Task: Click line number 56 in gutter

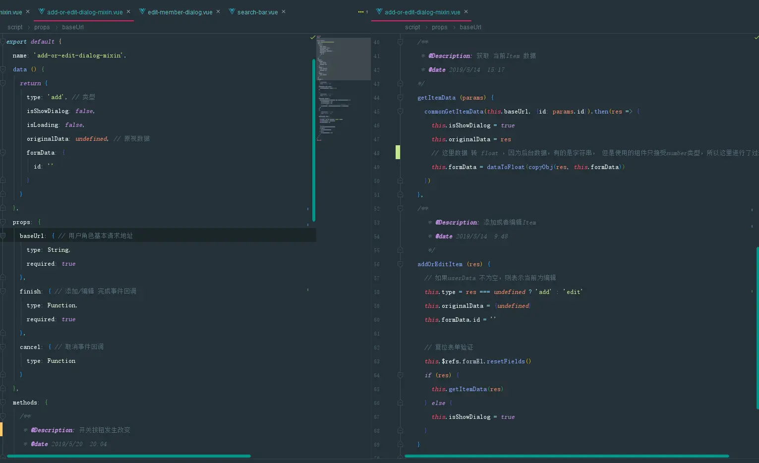Action: (x=376, y=264)
